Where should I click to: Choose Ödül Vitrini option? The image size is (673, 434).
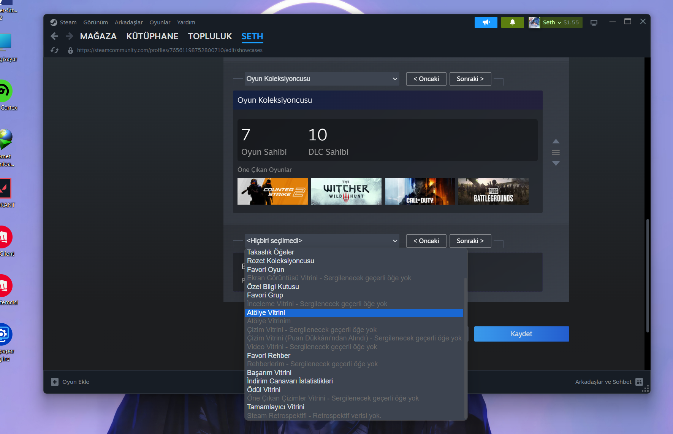(x=354, y=390)
